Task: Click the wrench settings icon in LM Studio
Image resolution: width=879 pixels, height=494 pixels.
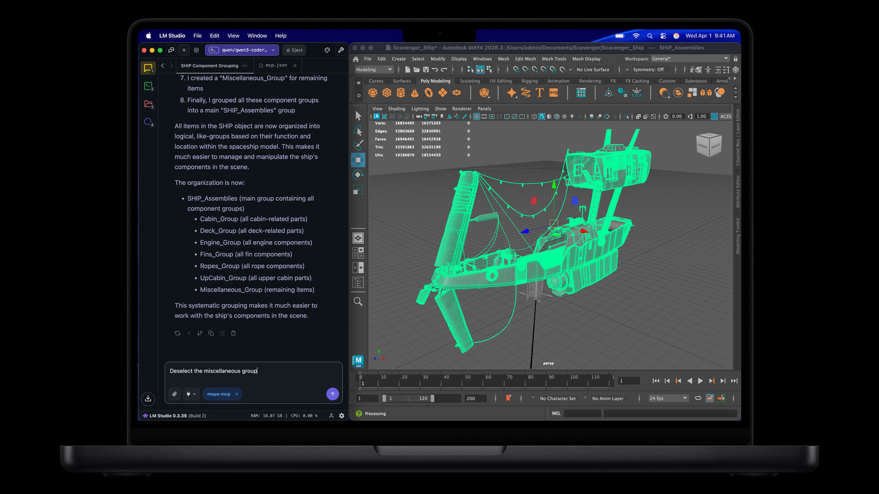Action: click(341, 50)
